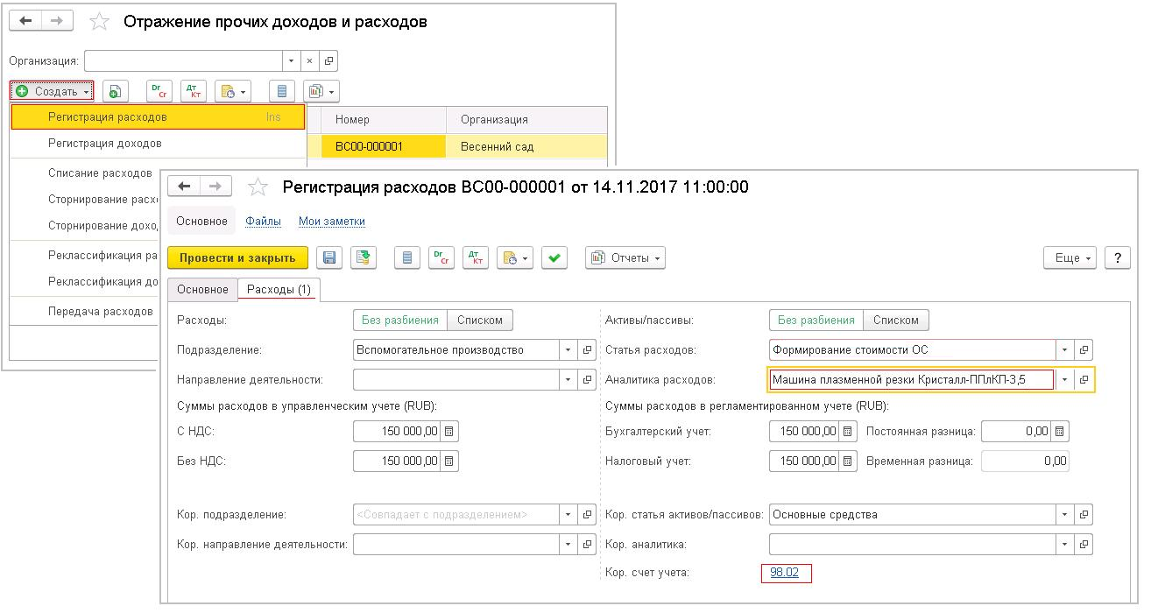Open related documents structure icon in the document
The width and height of the screenshot is (1151, 613).
[x=406, y=257]
